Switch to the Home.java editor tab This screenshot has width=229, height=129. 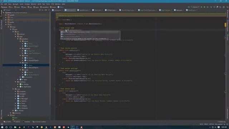click(x=57, y=10)
